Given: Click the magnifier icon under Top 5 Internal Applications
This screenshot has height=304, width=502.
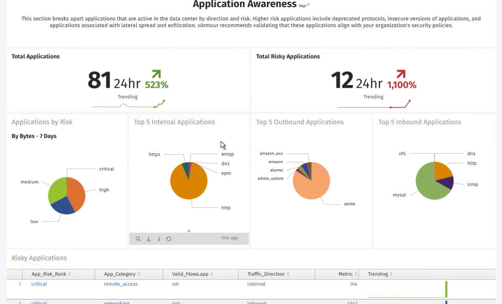Looking at the screenshot, I should pos(138,239).
